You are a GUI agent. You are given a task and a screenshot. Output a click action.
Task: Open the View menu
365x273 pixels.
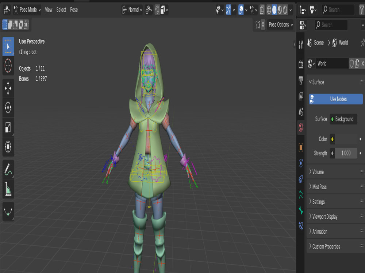click(49, 10)
